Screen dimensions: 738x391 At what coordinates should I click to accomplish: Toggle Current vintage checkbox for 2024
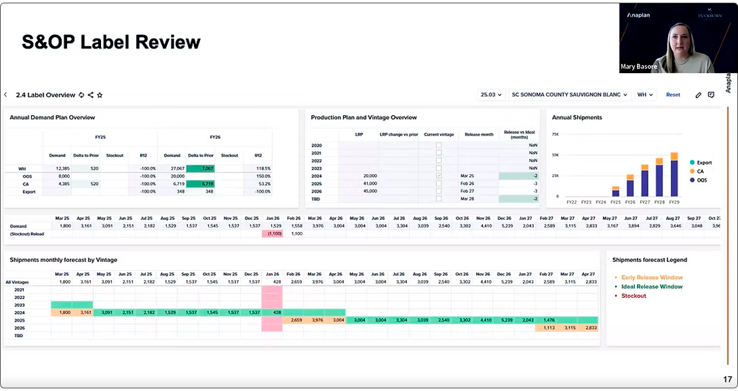click(438, 176)
